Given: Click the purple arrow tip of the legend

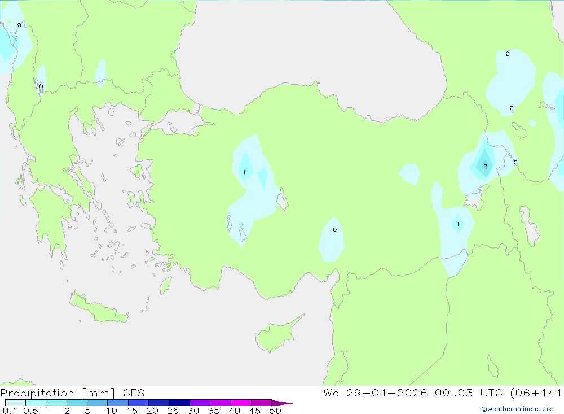Looking at the screenshot, I should coord(281,403).
